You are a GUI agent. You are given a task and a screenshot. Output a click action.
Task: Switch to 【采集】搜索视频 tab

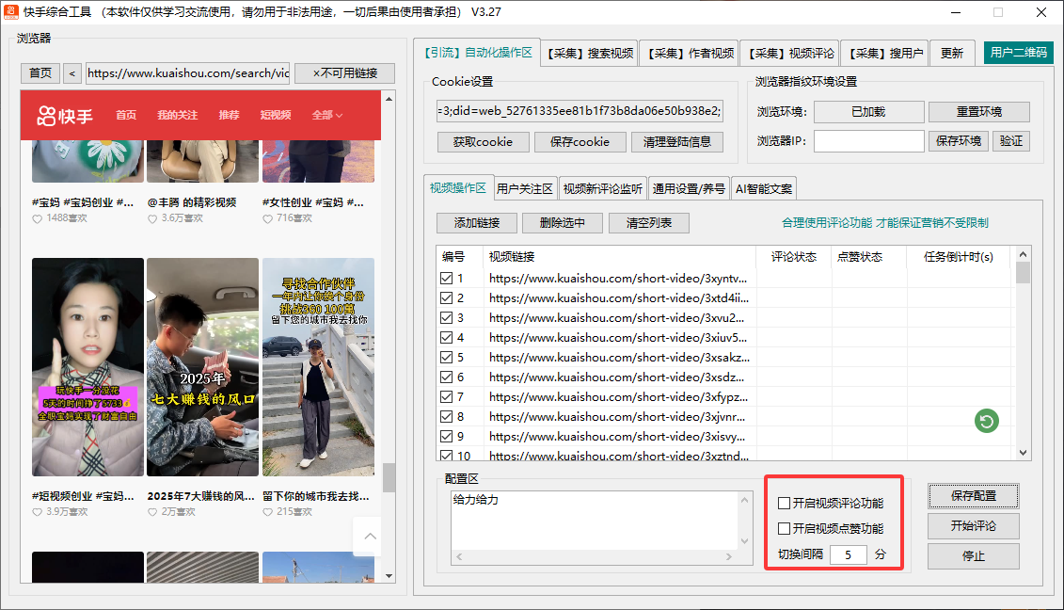click(590, 54)
